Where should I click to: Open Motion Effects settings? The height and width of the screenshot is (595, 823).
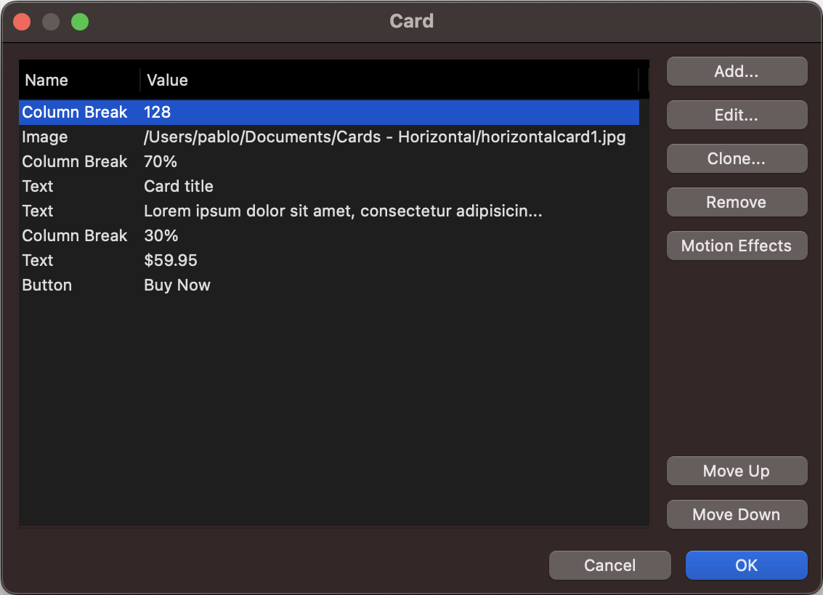pos(737,246)
